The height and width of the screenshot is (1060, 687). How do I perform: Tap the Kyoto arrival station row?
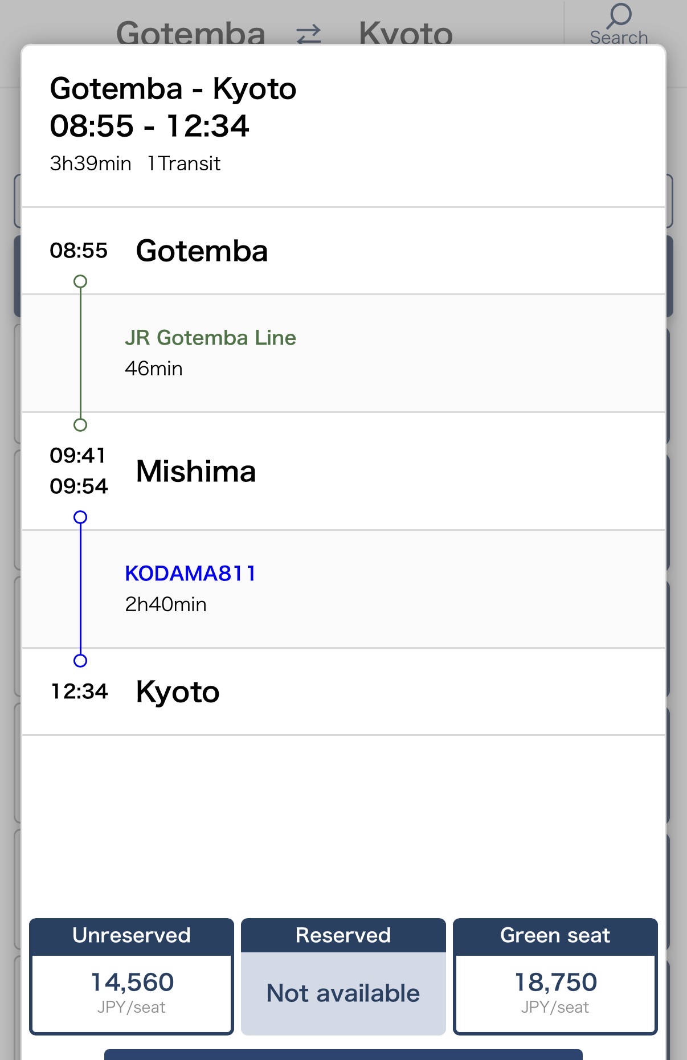[343, 691]
